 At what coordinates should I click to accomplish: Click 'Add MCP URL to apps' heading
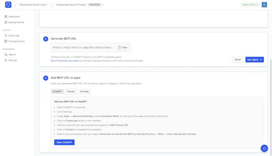point(66,78)
